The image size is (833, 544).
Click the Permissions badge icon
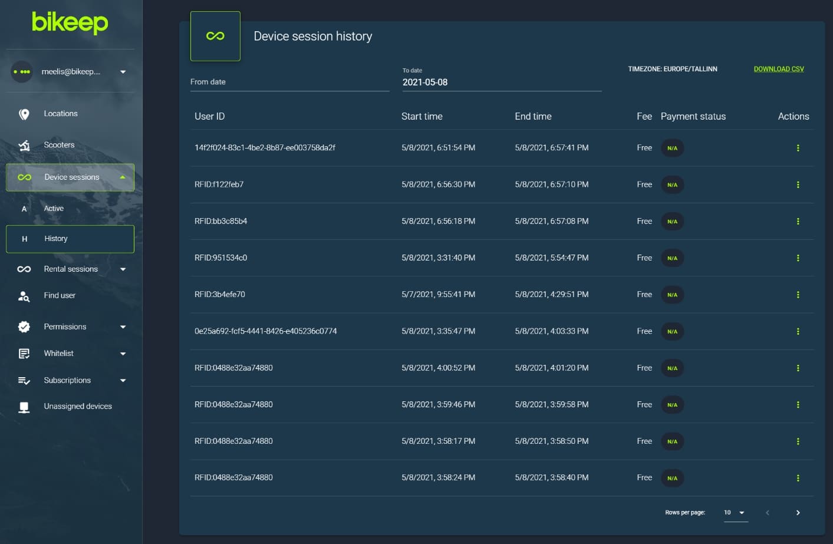coord(24,327)
